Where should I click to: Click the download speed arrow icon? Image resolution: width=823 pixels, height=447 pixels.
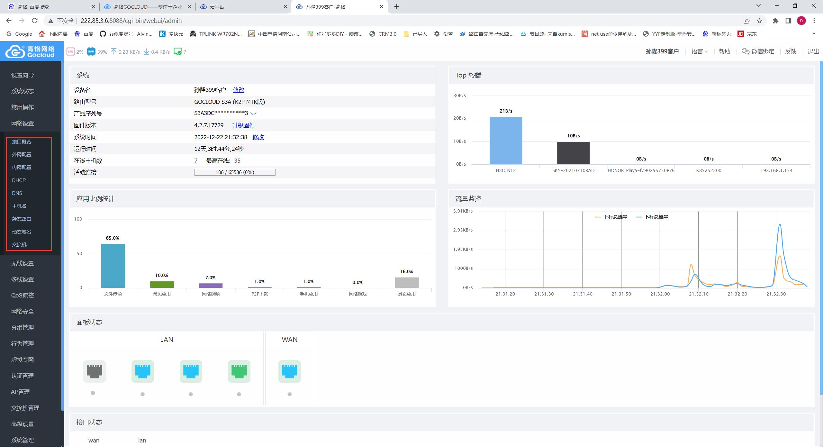(146, 51)
